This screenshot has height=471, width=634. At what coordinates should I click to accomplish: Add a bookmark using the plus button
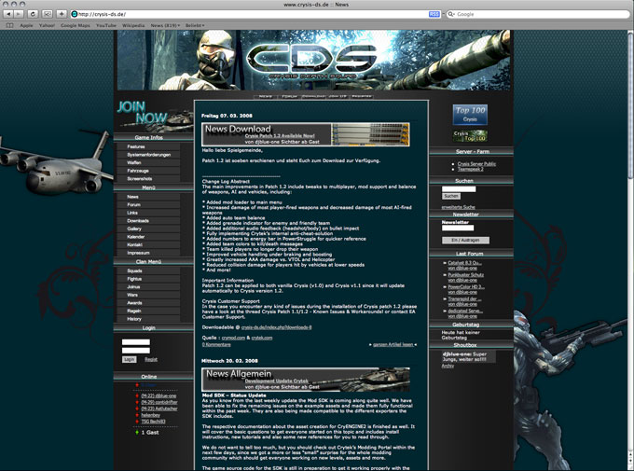62,14
